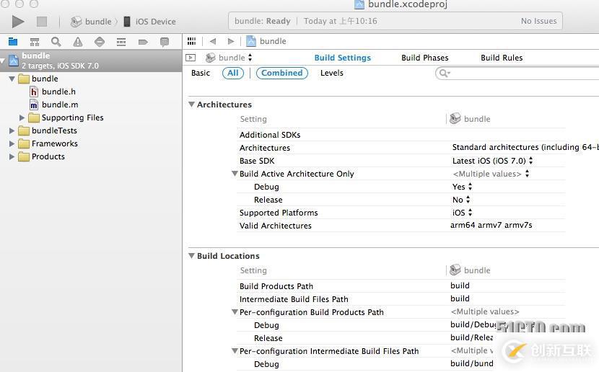Click the Stop button in toolbar
This screenshot has width=599, height=372.
pos(42,22)
